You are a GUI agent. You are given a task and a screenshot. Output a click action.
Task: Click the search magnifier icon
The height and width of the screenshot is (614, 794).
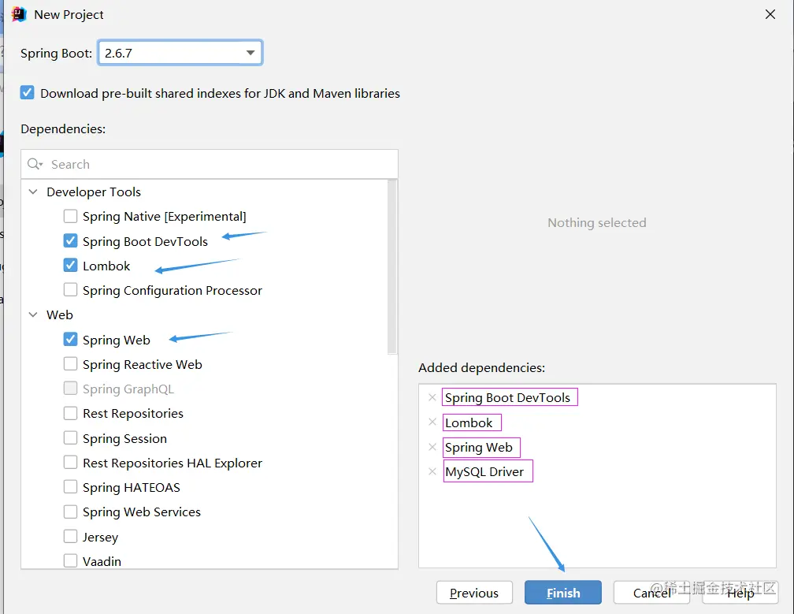pyautogui.click(x=35, y=164)
